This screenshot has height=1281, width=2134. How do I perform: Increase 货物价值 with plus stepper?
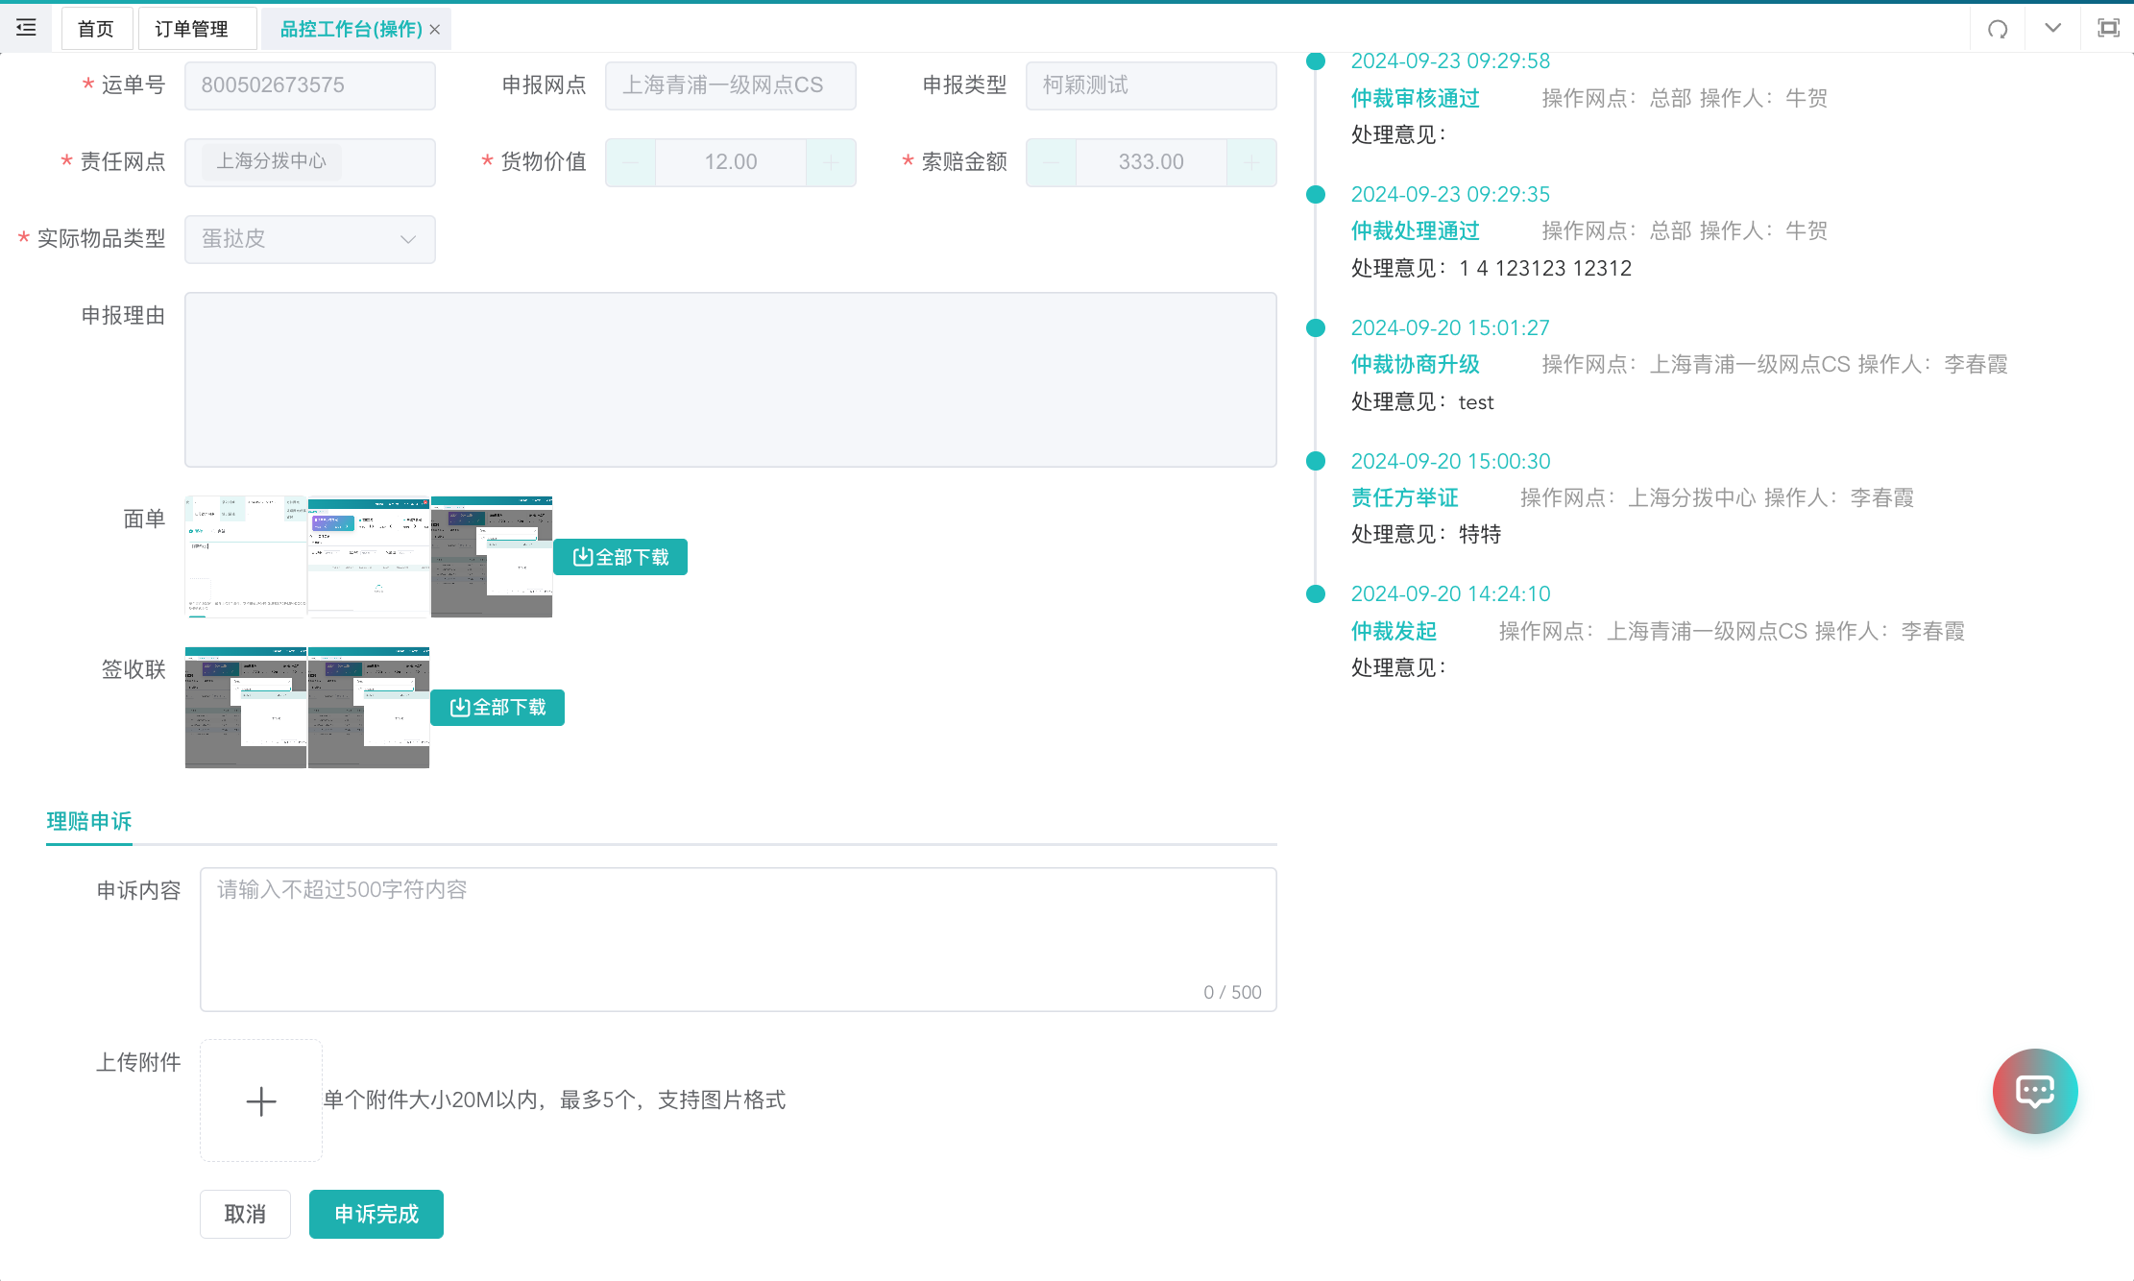(831, 162)
